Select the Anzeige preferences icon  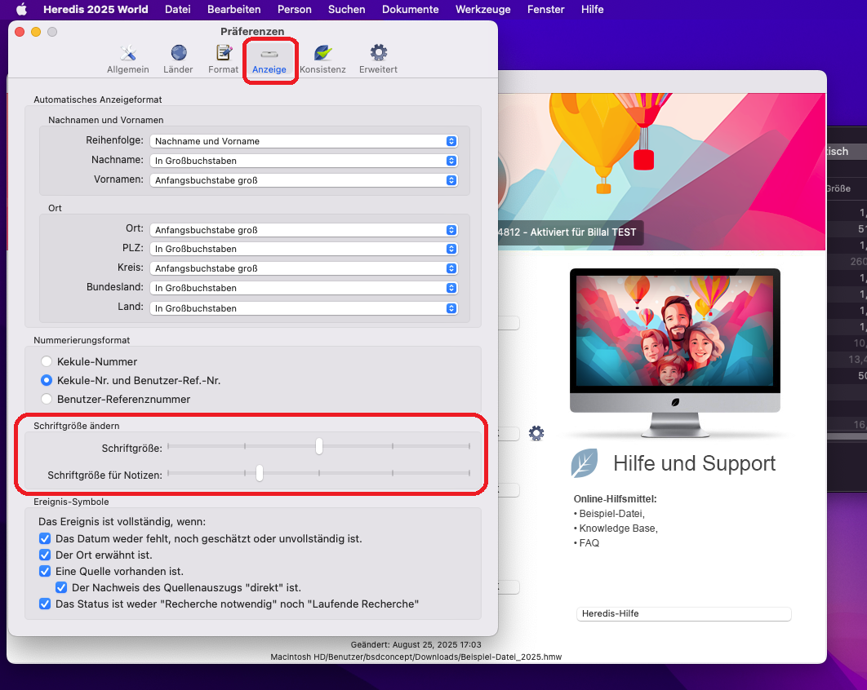(x=269, y=59)
